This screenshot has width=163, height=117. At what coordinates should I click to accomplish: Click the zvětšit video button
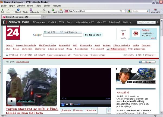66,110
